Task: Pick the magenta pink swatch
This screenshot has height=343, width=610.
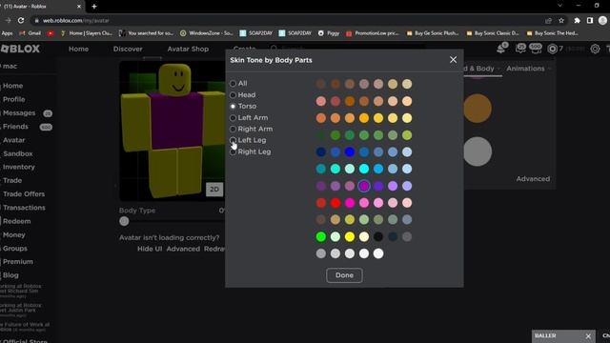Action: (x=350, y=203)
